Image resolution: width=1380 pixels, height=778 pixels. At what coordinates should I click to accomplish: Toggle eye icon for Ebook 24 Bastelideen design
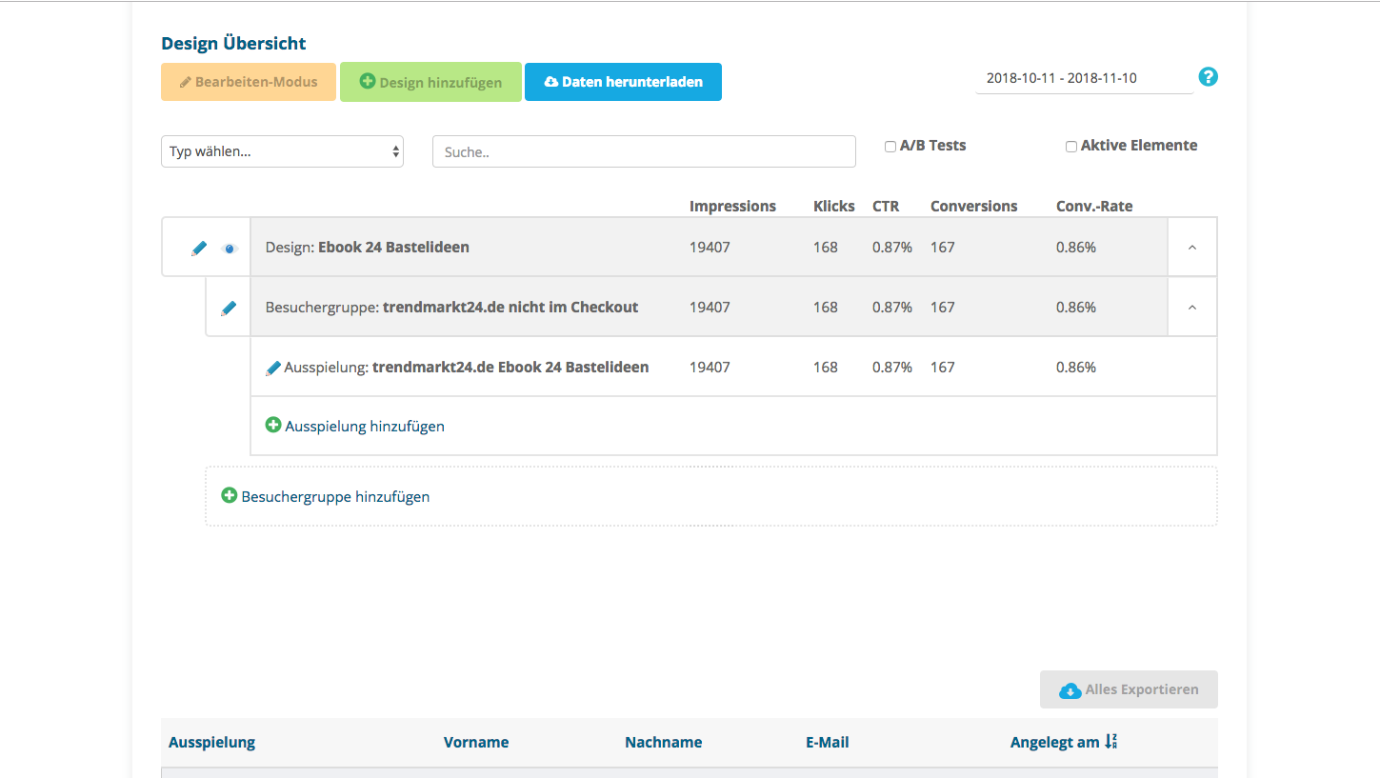click(230, 249)
